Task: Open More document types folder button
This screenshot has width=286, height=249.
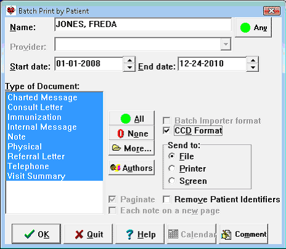Action: pyautogui.click(x=132, y=148)
